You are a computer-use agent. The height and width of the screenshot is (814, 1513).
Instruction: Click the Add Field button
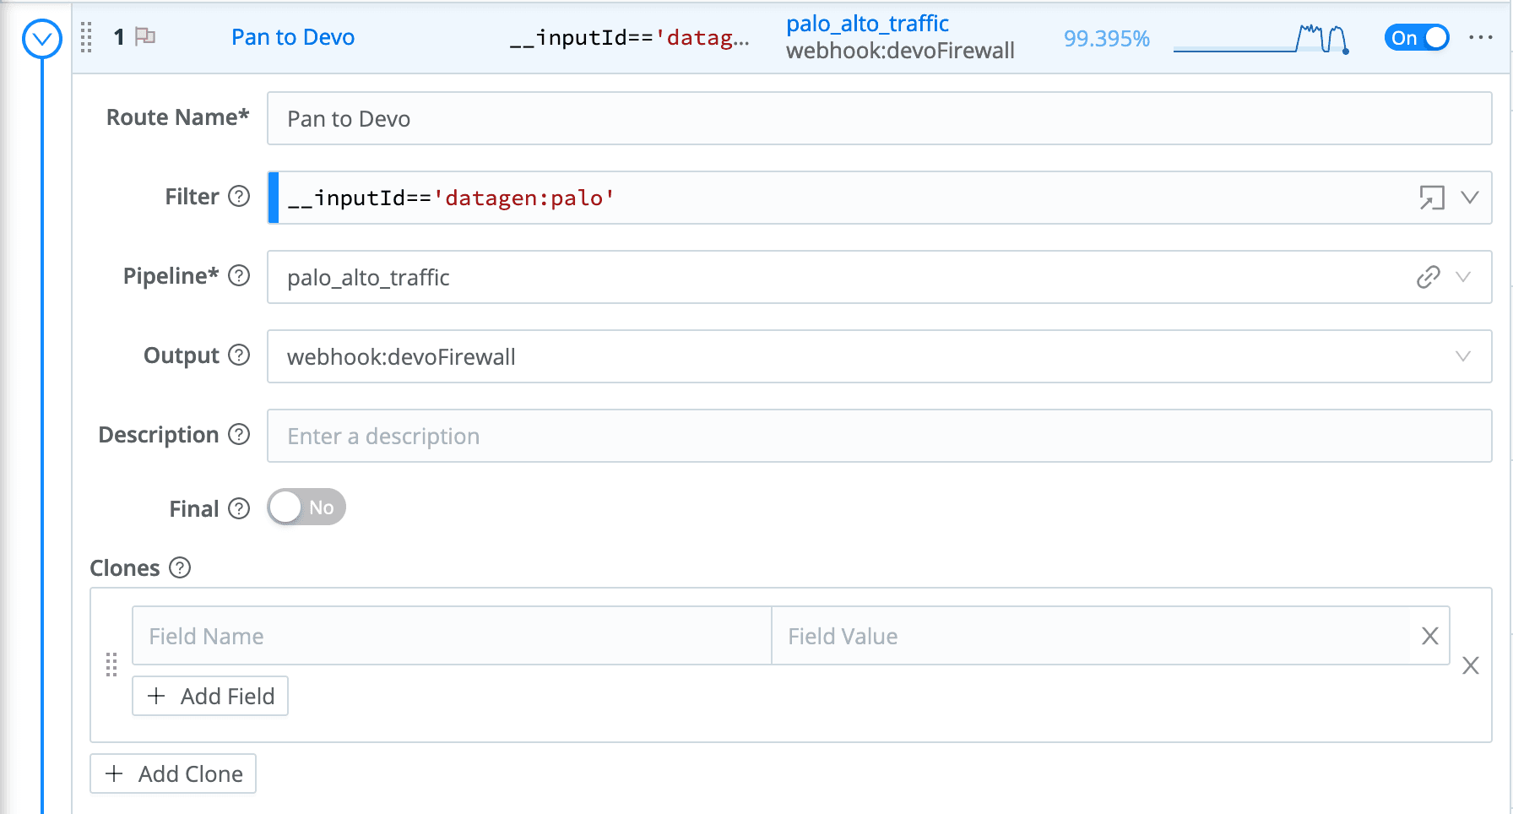click(x=210, y=696)
